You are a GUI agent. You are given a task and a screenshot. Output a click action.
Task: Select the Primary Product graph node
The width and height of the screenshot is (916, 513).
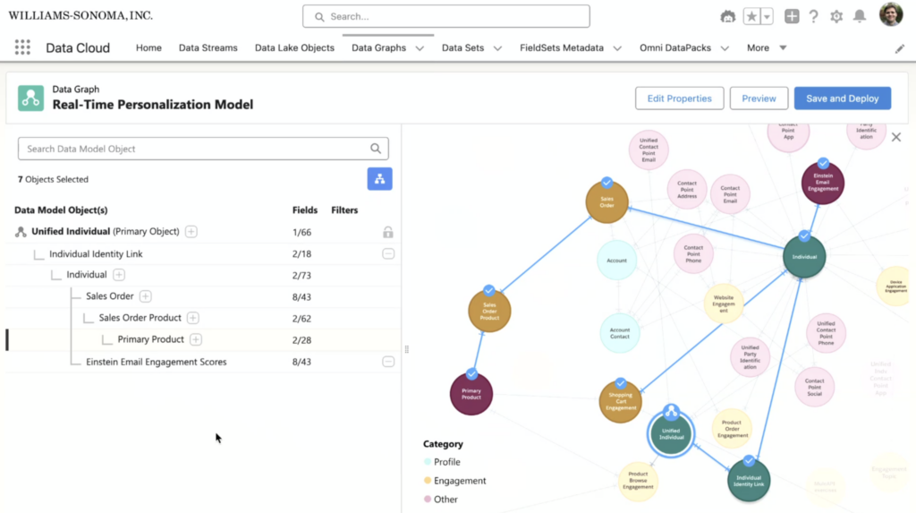point(471,394)
